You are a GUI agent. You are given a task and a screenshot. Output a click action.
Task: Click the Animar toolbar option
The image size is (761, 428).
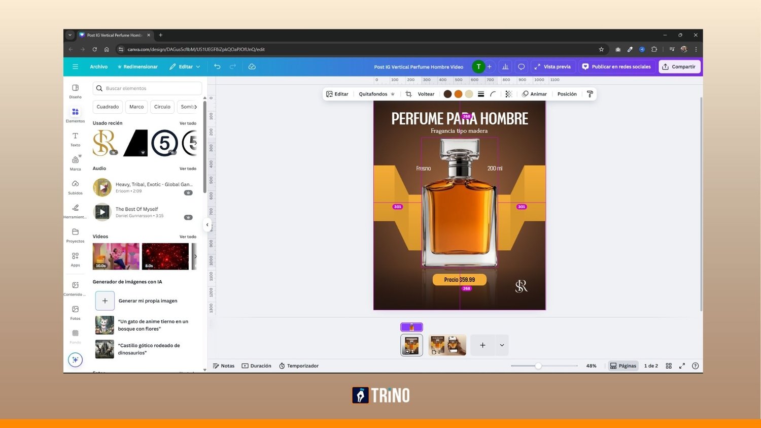click(535, 94)
